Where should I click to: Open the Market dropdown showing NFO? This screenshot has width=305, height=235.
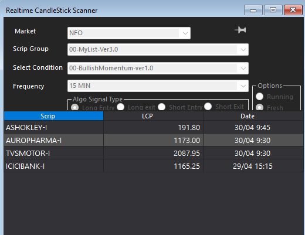129,33
